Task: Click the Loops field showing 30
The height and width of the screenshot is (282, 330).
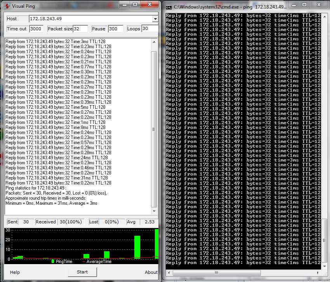Action: [x=150, y=29]
